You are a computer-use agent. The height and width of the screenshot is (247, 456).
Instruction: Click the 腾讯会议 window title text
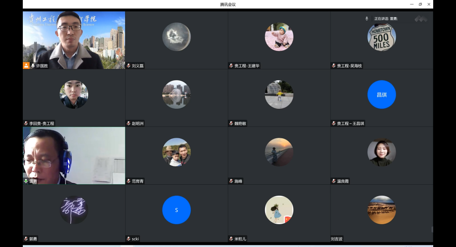tap(228, 4)
